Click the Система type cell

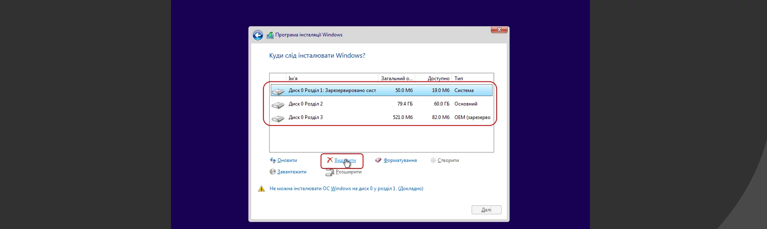464,90
